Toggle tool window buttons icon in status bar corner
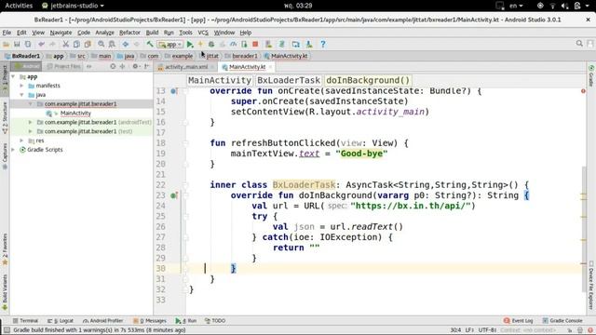This screenshot has width=596, height=335. click(7, 330)
